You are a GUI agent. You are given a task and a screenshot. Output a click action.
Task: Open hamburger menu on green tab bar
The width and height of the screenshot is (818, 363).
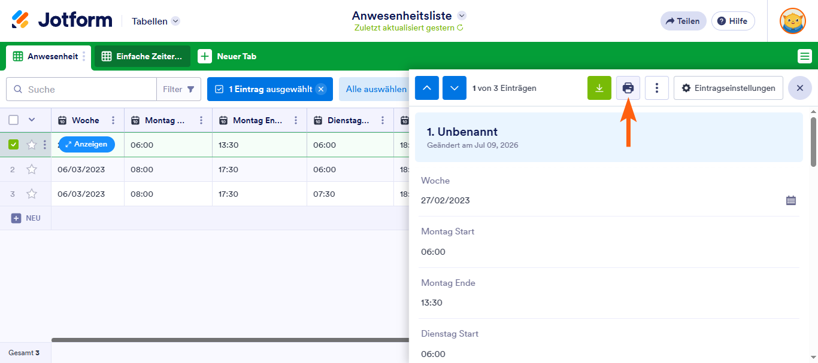click(x=805, y=56)
